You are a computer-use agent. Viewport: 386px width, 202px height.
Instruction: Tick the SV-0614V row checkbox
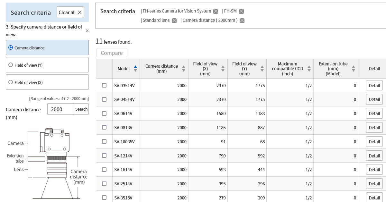click(104, 114)
